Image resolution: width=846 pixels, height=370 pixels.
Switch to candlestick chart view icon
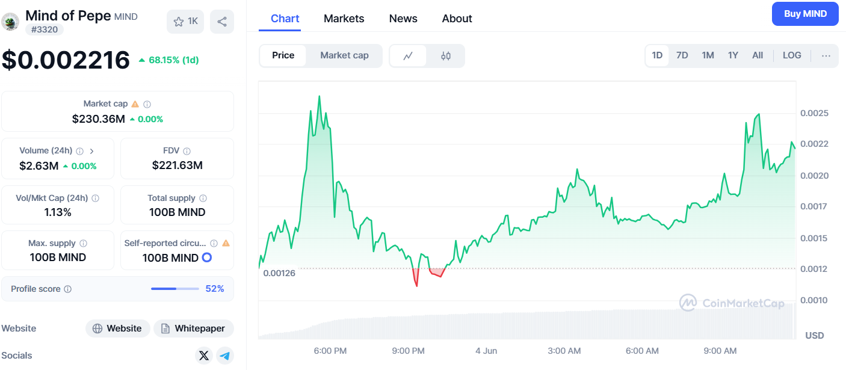click(446, 56)
